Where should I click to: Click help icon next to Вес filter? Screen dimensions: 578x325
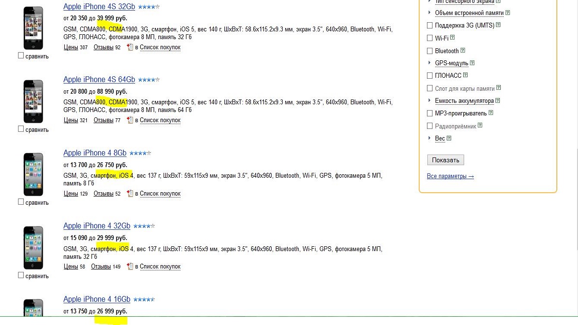(x=449, y=138)
